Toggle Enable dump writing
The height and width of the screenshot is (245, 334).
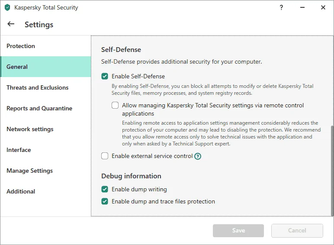click(x=105, y=189)
